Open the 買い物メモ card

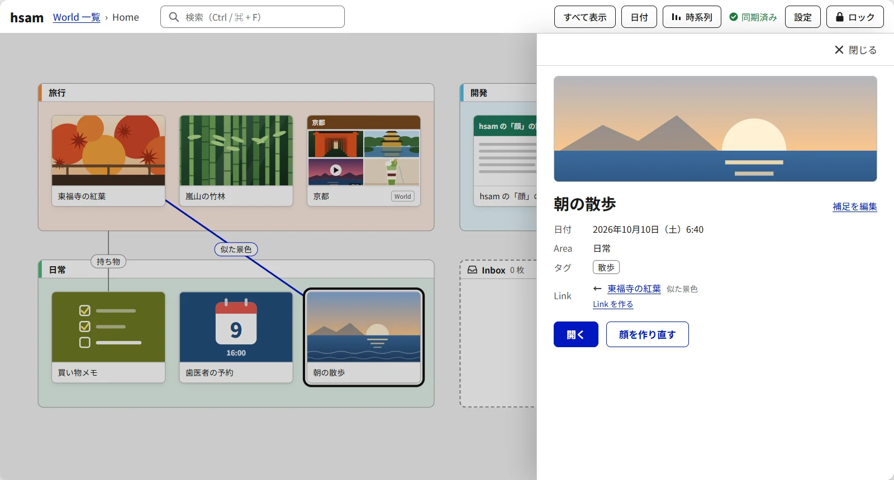(x=108, y=337)
